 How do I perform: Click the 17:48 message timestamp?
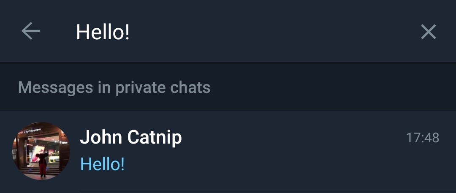422,138
